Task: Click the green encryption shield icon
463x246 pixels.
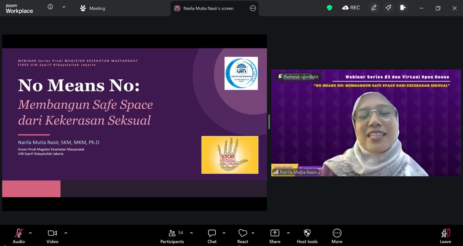Action: [x=329, y=8]
